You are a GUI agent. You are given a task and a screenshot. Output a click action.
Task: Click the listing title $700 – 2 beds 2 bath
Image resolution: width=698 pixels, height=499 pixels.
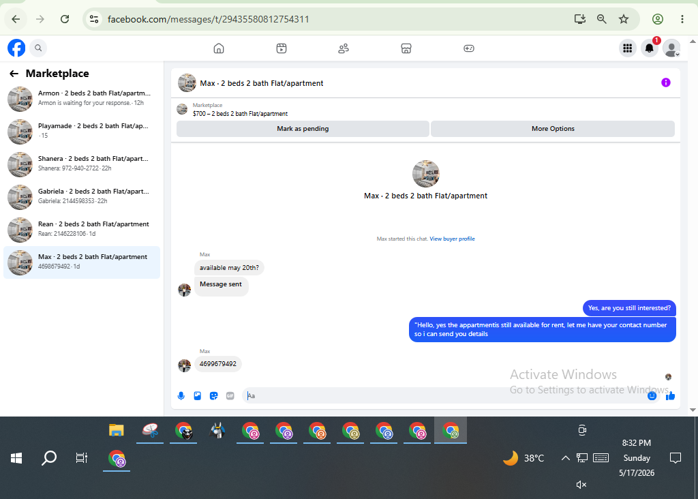(240, 114)
